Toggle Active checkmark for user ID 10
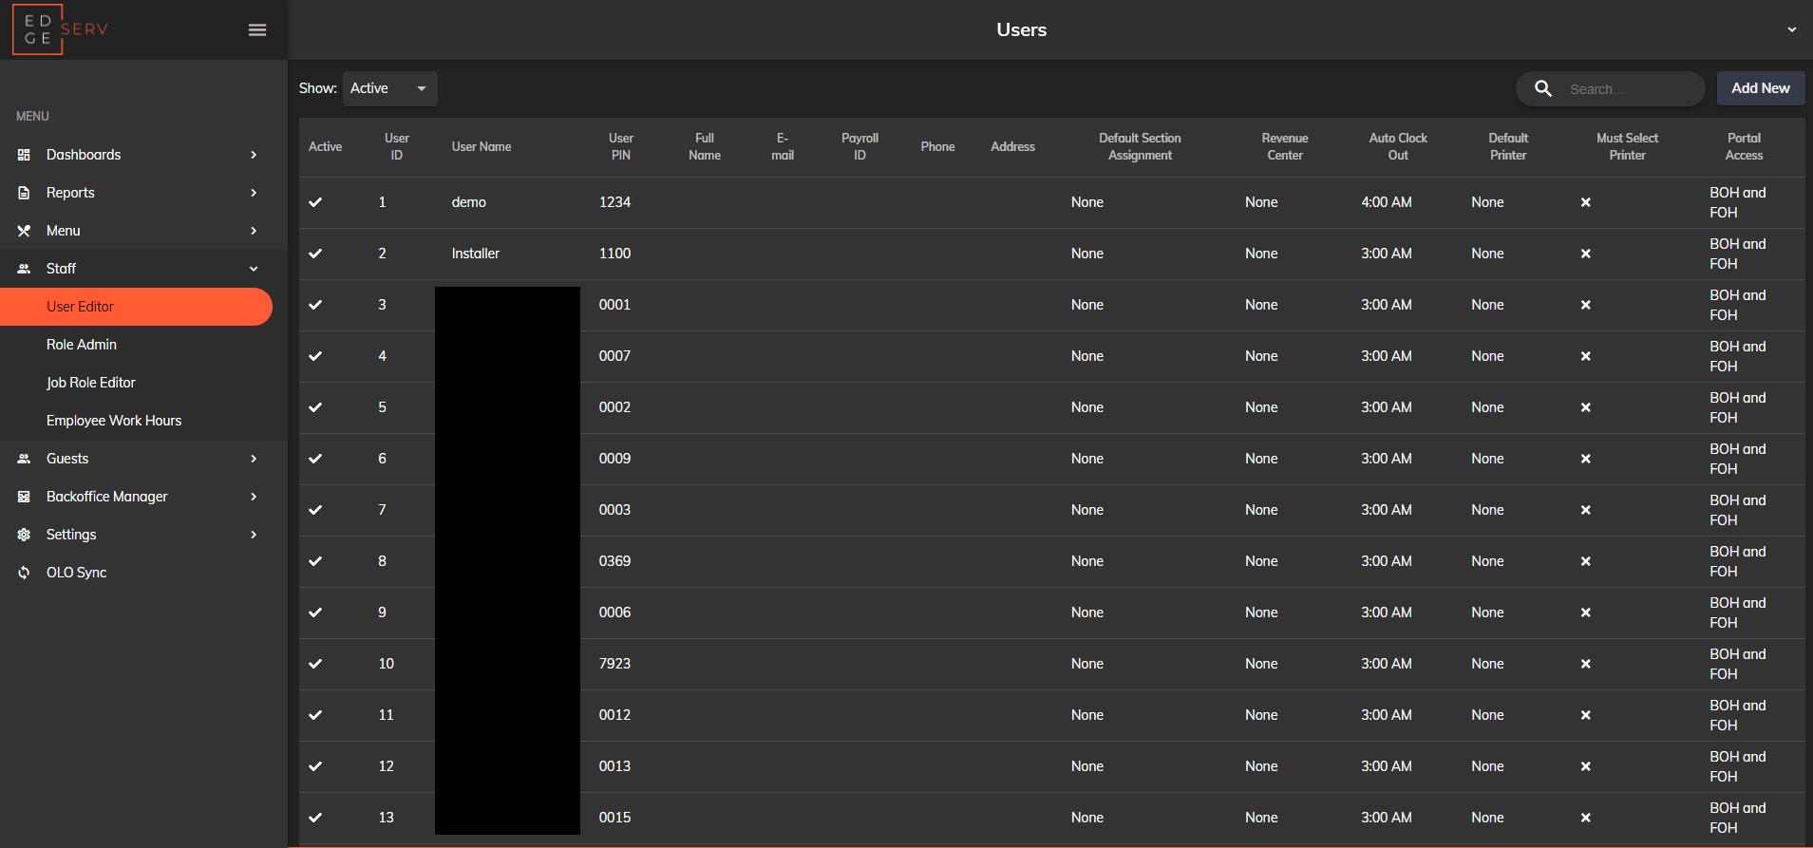The width and height of the screenshot is (1813, 848). coord(315,664)
